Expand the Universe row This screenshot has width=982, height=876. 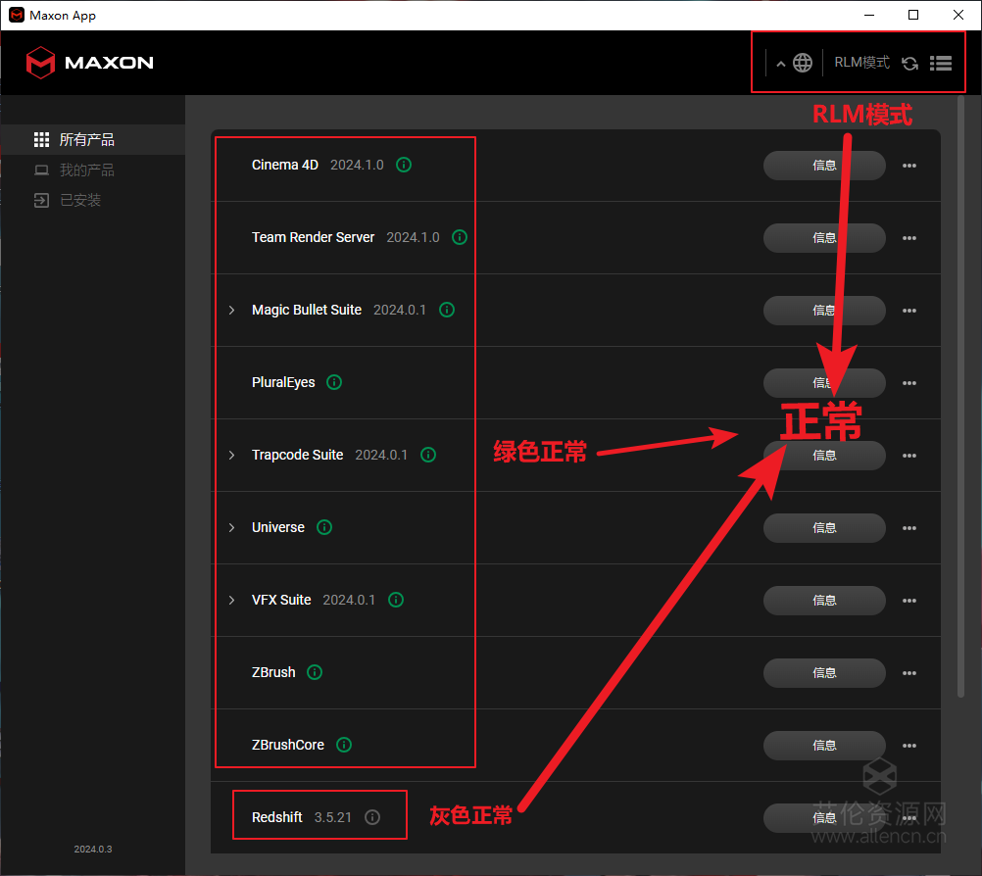[231, 527]
